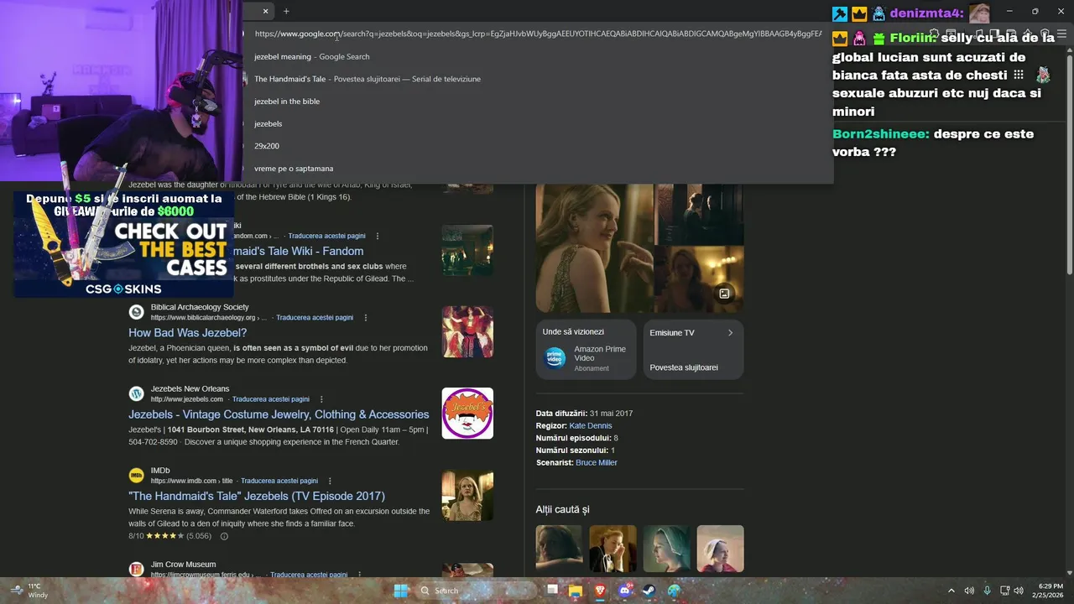The image size is (1074, 604).
Task: Open options menu for Biblical Archaeology result
Action: pyautogui.click(x=366, y=318)
